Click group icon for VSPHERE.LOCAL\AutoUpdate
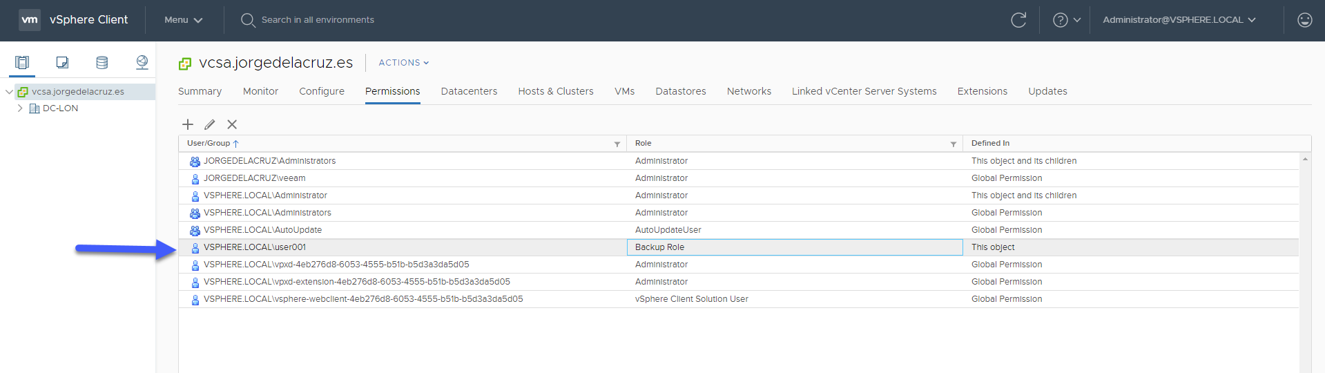Viewport: 1325px width, 373px height. tap(195, 231)
